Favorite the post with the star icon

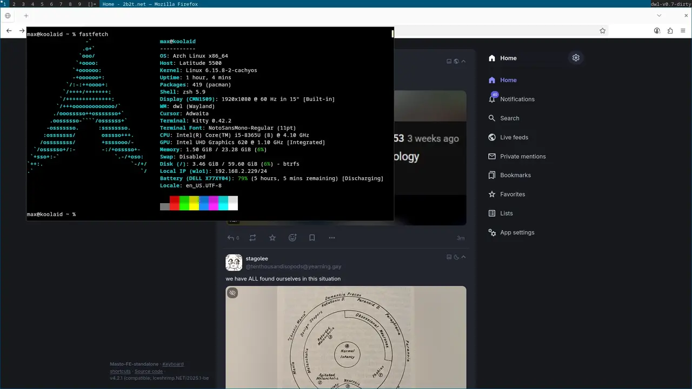click(x=272, y=238)
